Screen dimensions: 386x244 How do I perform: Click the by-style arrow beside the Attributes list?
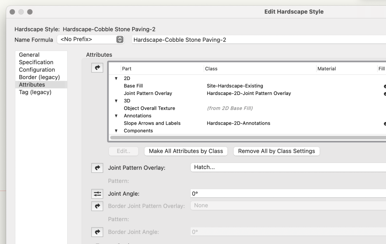tap(97, 68)
